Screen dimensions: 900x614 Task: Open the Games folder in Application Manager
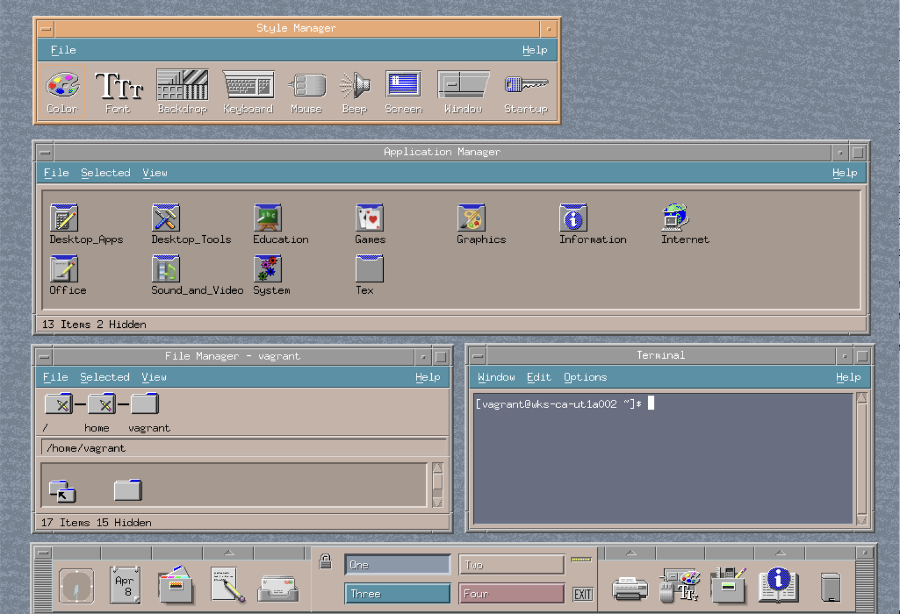(369, 218)
